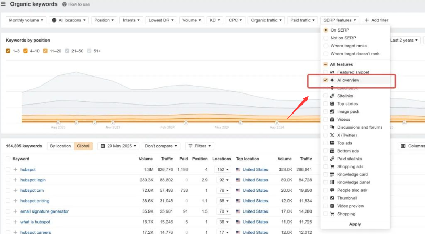Screen dimensions: 425x234
Task: Click the Paid sitelinks icon
Action: (x=332, y=159)
